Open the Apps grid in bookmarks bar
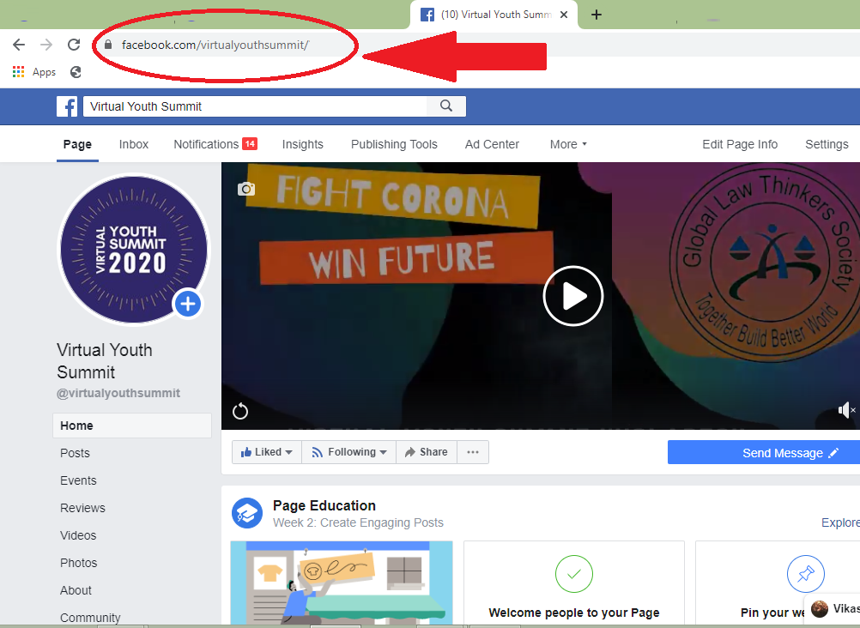Screen dimensions: 860x628 click(x=34, y=72)
